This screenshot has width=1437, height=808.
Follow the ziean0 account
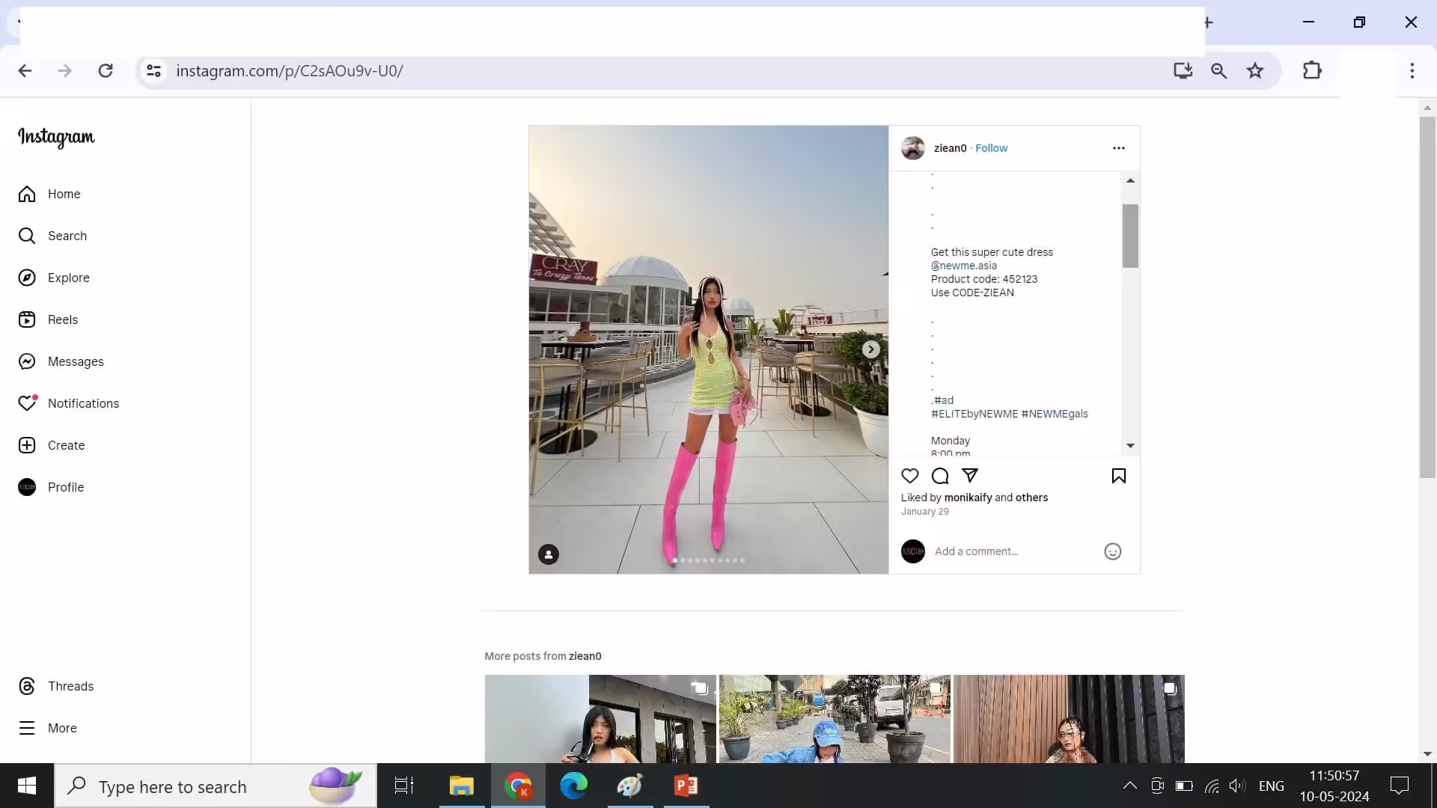pos(991,148)
